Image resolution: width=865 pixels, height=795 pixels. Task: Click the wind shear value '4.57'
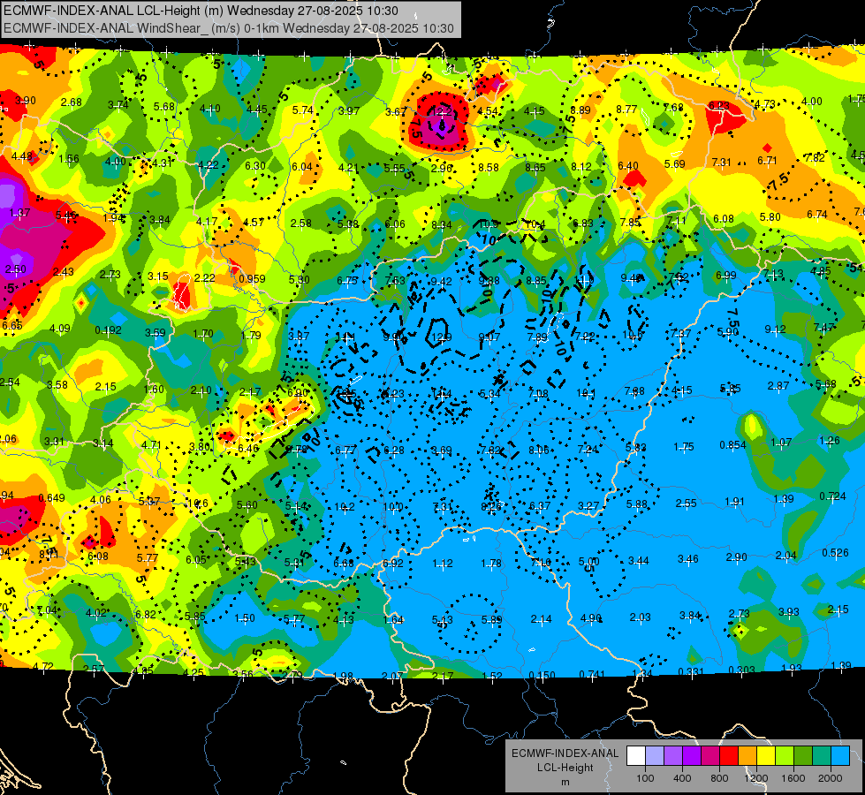point(254,223)
